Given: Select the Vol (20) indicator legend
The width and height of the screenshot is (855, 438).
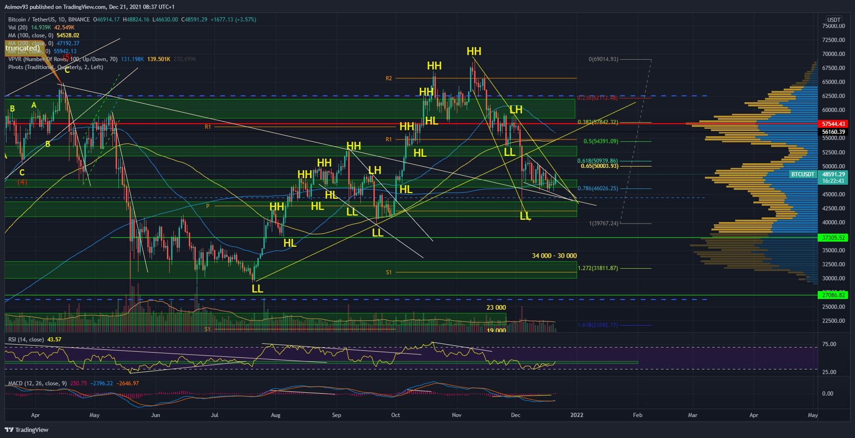Looking at the screenshot, I should [18, 28].
